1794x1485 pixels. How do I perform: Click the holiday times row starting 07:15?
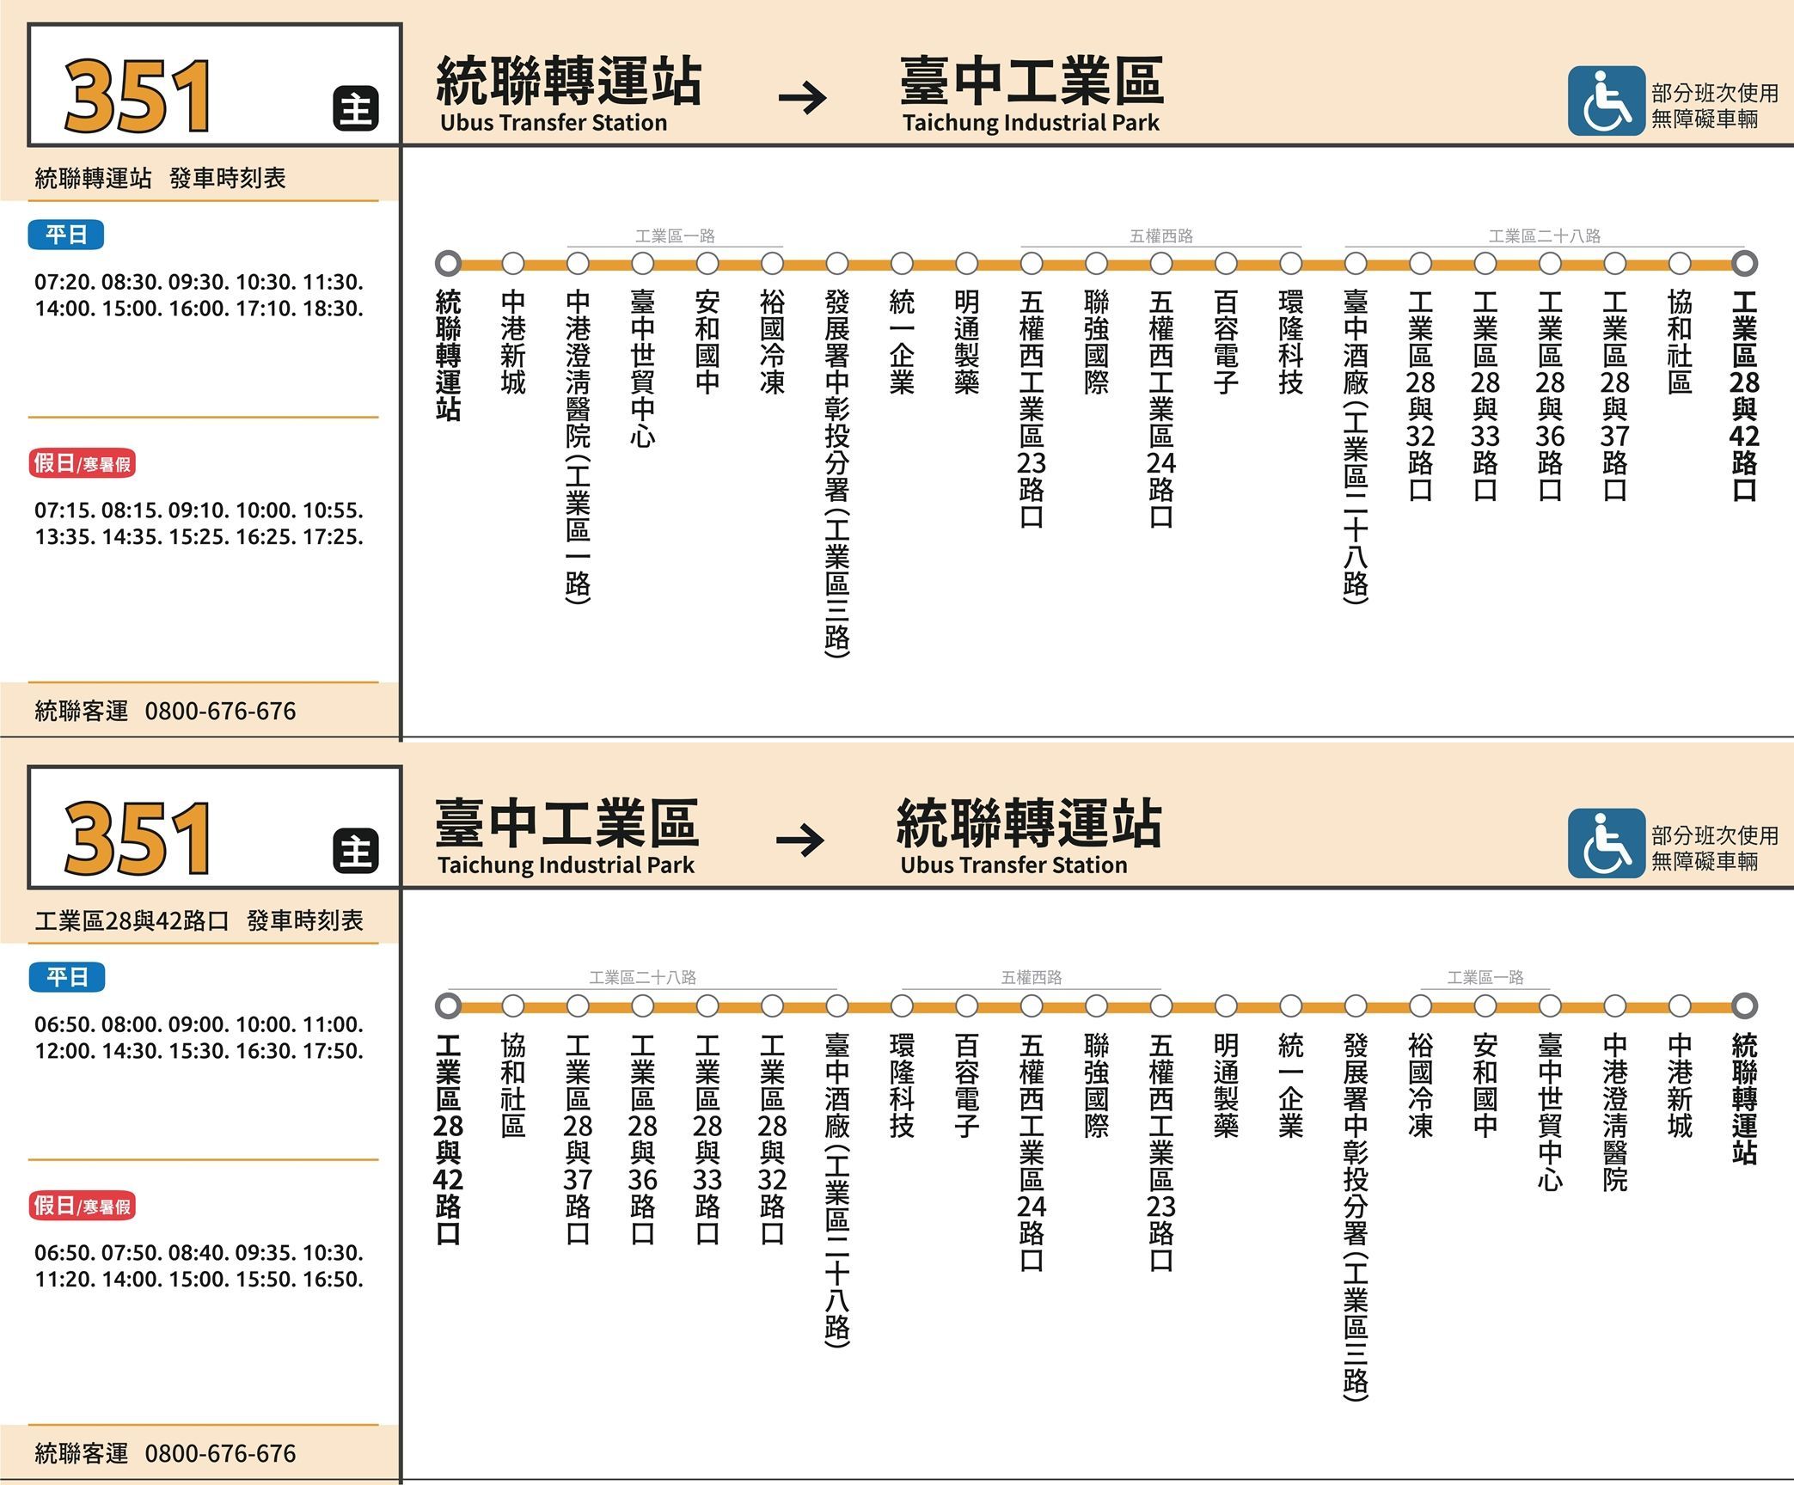click(199, 510)
